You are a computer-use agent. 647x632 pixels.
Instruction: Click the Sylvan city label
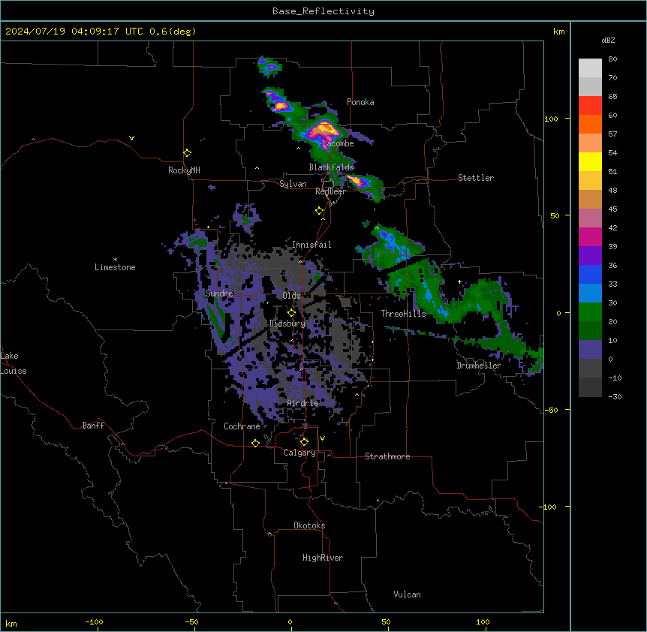(x=293, y=184)
